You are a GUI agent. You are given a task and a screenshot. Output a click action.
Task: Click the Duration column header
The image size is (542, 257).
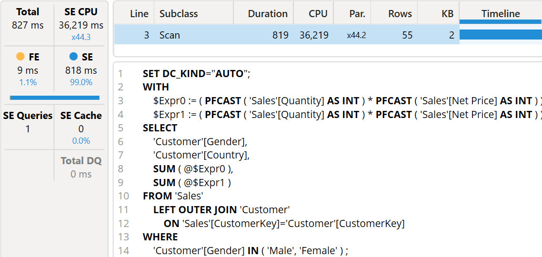coord(268,14)
